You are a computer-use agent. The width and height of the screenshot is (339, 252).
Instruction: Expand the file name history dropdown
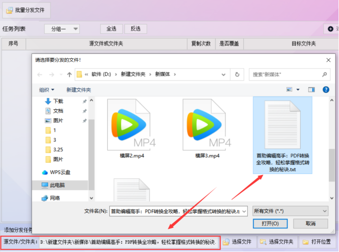tap(244, 211)
